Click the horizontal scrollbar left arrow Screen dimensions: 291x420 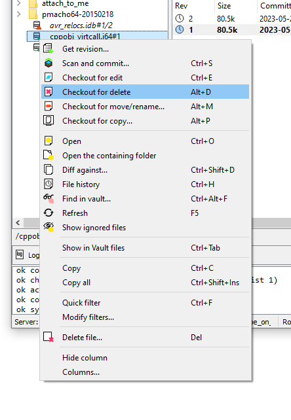click(x=18, y=222)
